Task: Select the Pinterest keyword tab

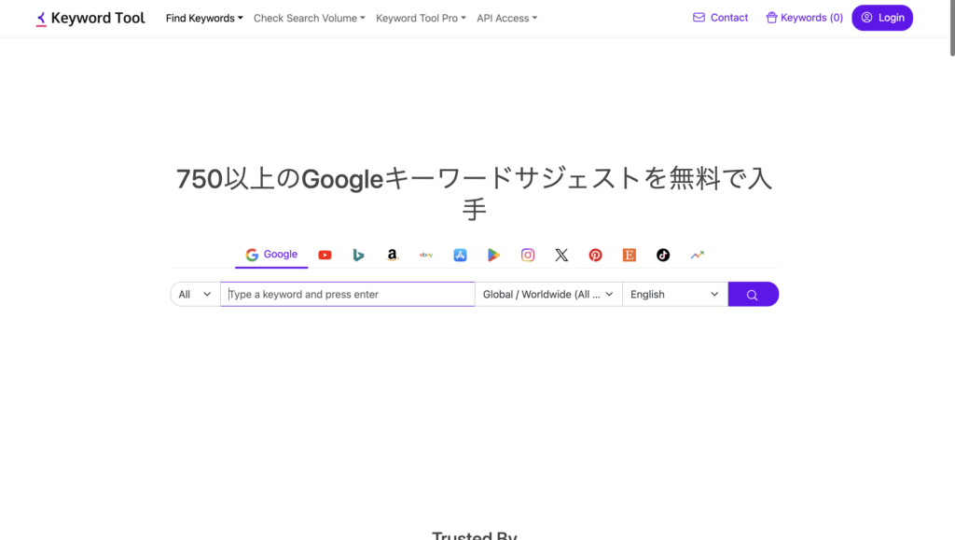Action: [x=595, y=256]
